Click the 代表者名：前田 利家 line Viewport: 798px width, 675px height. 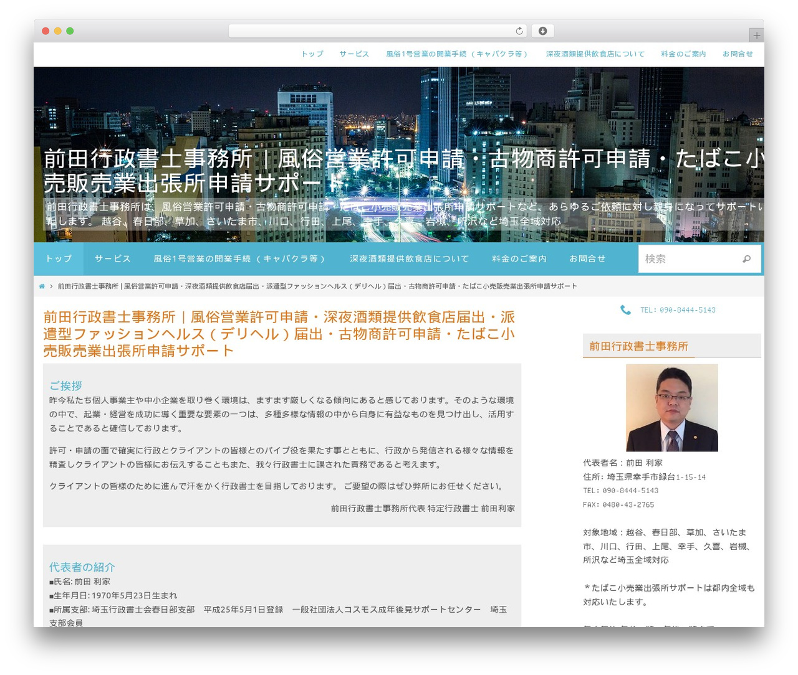pyautogui.click(x=623, y=463)
